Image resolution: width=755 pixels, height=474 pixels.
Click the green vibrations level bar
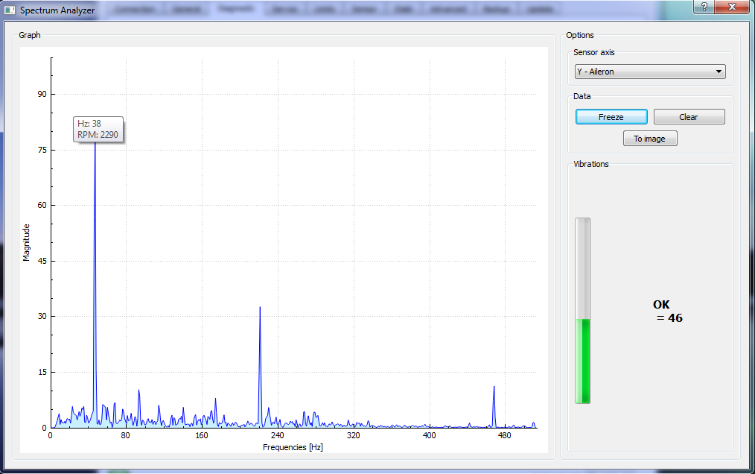click(582, 361)
